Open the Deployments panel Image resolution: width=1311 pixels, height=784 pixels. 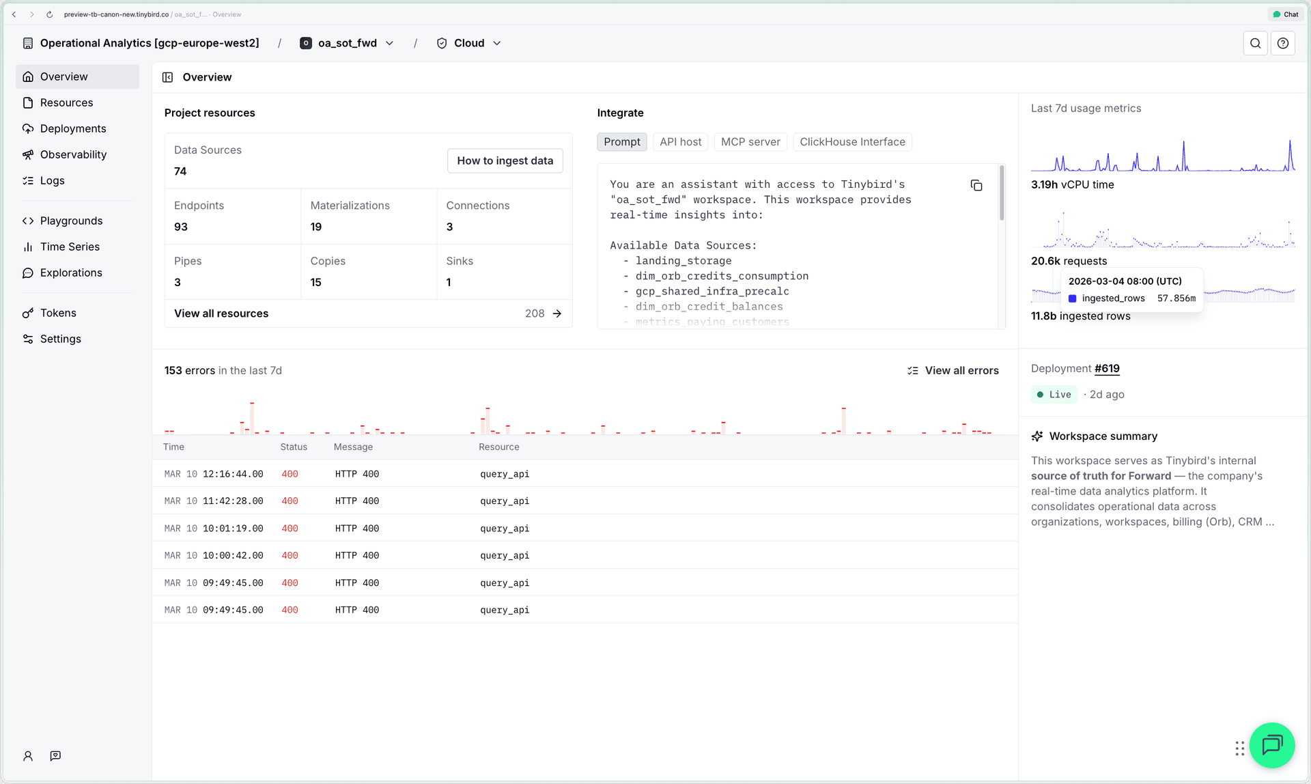click(73, 128)
